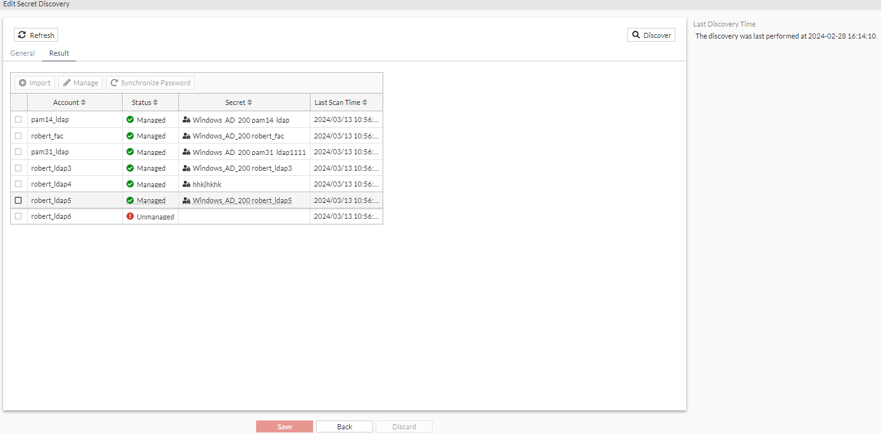Click the Manage toolbar button
881x435 pixels.
point(80,83)
